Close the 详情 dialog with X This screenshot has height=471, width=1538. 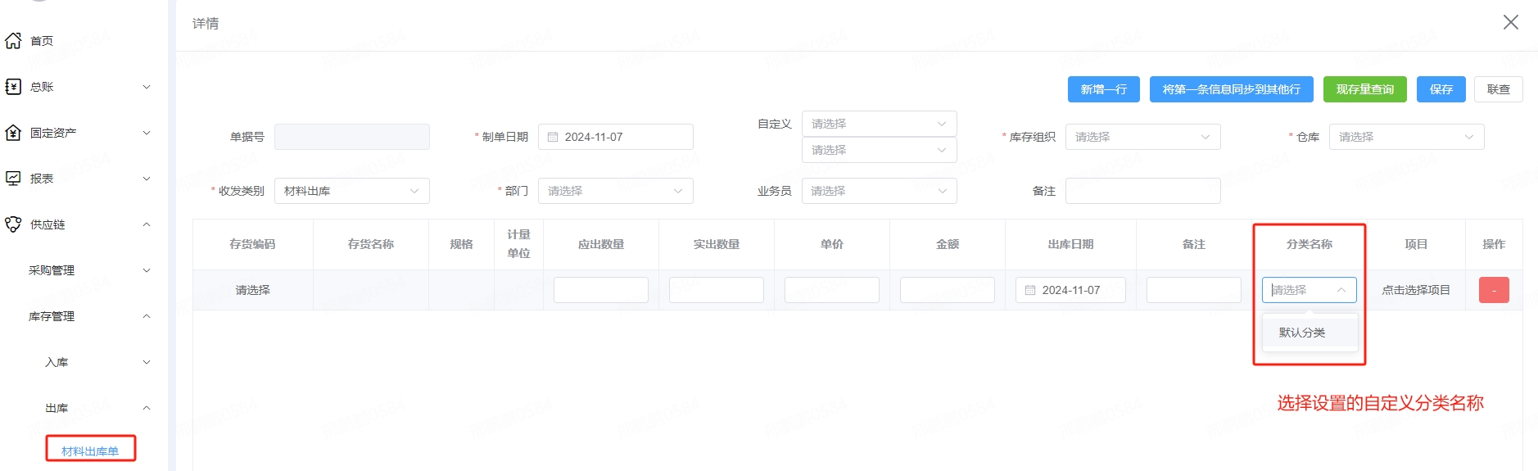(x=1510, y=22)
